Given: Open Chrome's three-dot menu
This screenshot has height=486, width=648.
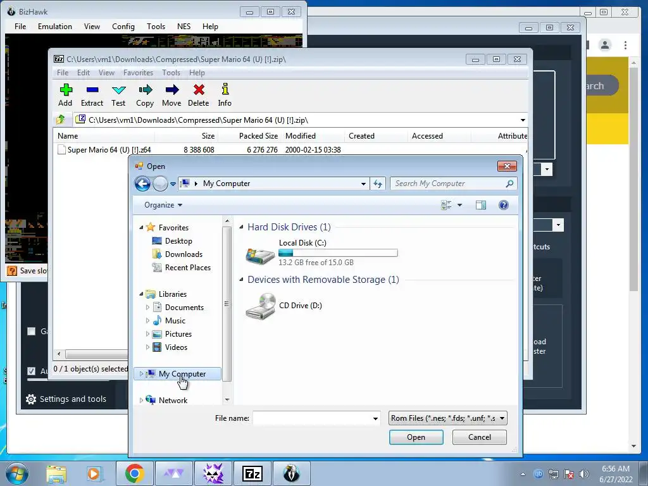Looking at the screenshot, I should coord(625,45).
